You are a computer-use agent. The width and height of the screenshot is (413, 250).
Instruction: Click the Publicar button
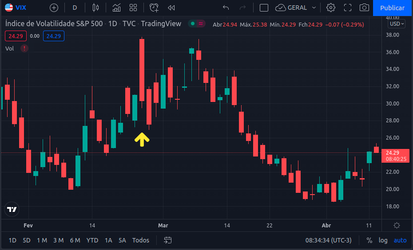(x=392, y=8)
